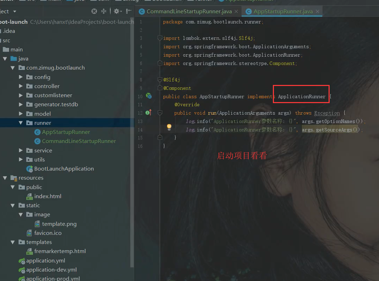Select the src folder row
This screenshot has height=281, width=379.
pyautogui.click(x=67, y=40)
